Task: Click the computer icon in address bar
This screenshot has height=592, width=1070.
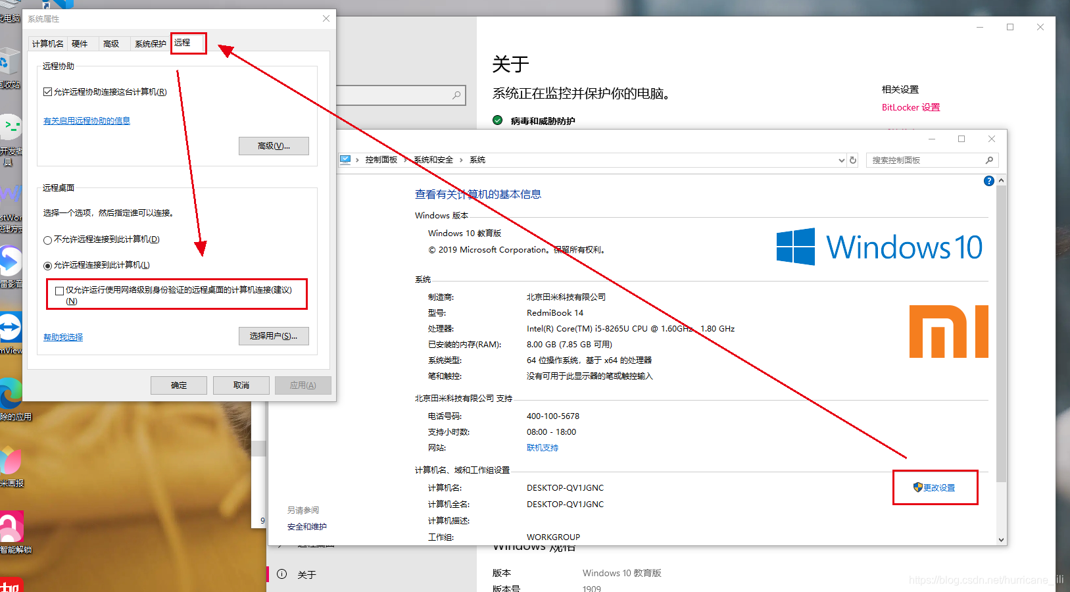Action: (345, 160)
